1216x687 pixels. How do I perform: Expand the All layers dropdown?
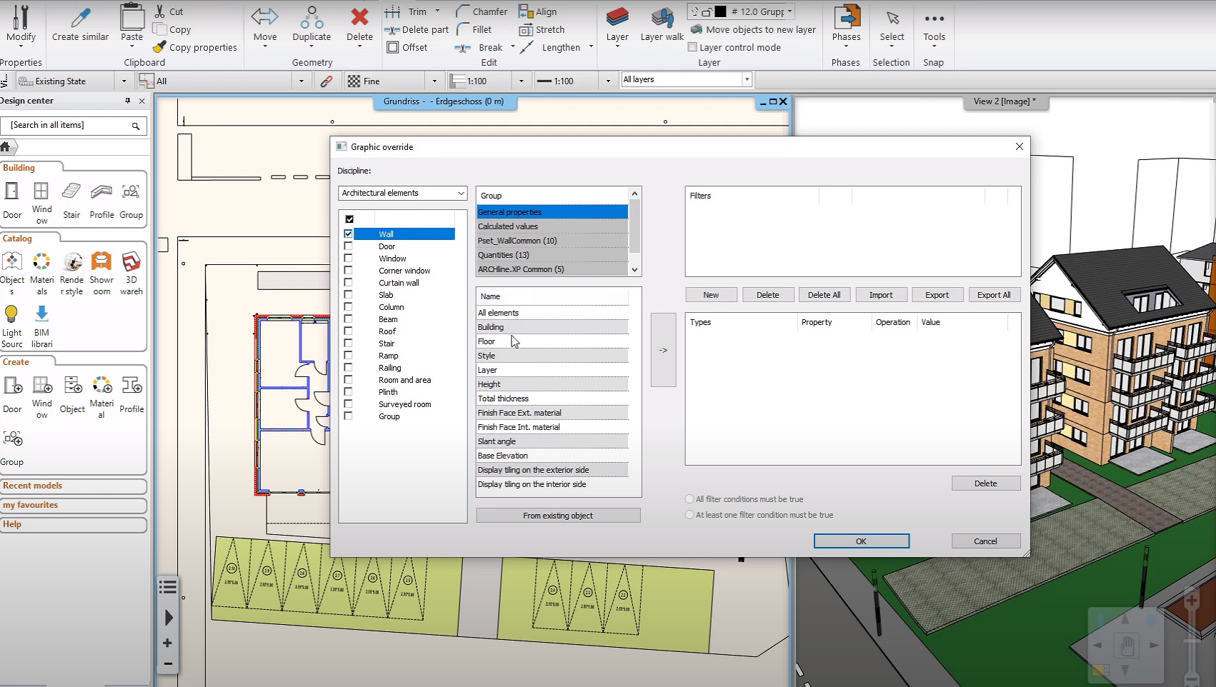coord(747,79)
